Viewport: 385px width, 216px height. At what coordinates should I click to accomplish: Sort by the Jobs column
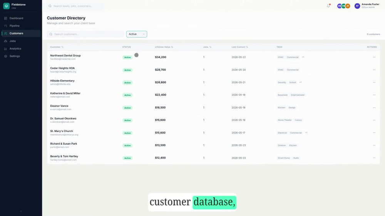click(207, 47)
